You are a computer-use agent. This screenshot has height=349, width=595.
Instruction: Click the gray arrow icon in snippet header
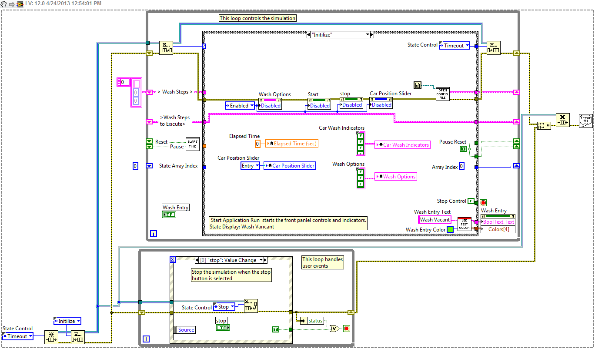pos(12,3)
